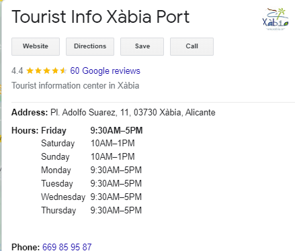Open the Website button
Screen dimensions: 295x251
(x=36, y=46)
